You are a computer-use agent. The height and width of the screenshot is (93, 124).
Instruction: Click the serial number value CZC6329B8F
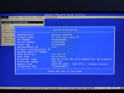click(x=58, y=42)
